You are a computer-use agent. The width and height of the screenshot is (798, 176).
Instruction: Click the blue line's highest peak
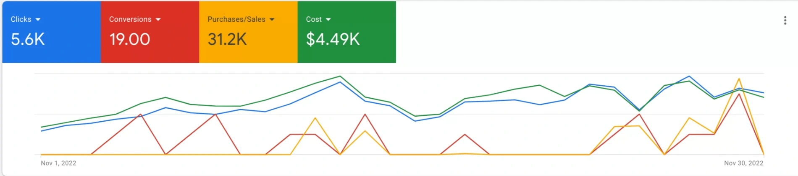[x=689, y=76]
